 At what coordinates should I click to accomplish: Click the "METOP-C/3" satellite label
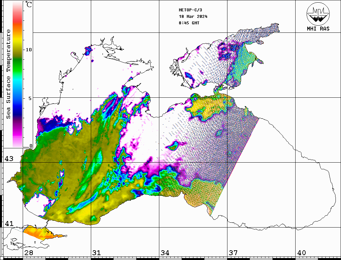tap(190, 10)
